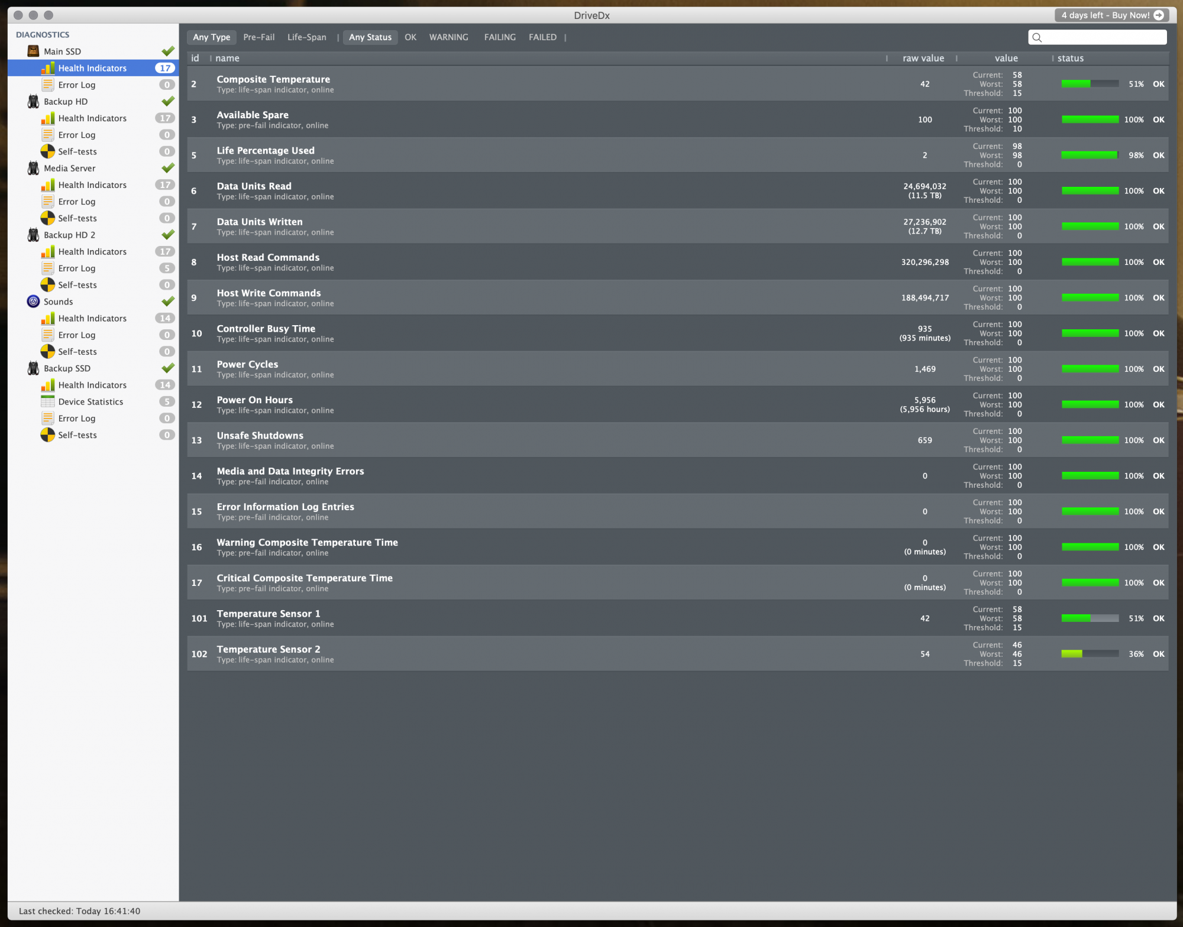Screen dimensions: 1183x927
Task: Select the Data Units Read row
Action: [678, 191]
